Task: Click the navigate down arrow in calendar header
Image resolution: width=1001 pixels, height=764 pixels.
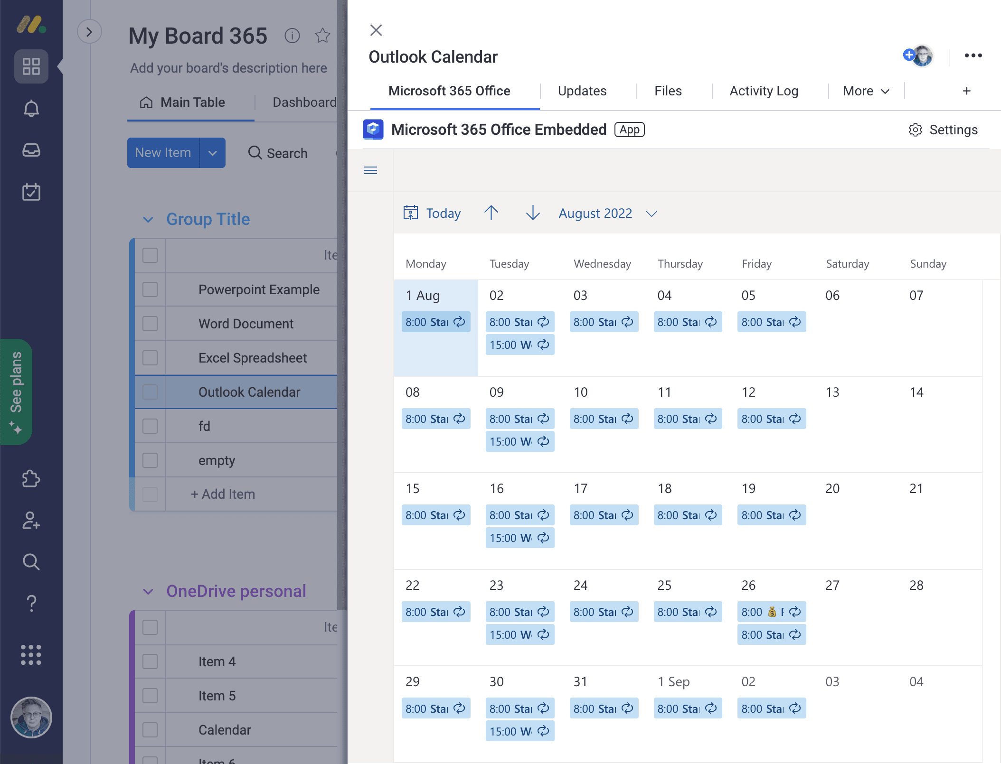Action: point(531,213)
